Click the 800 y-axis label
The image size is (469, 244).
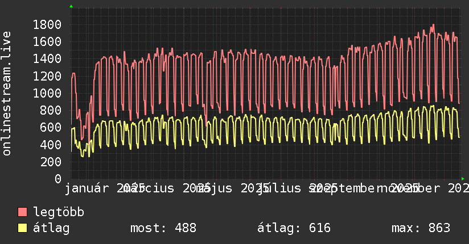point(51,111)
